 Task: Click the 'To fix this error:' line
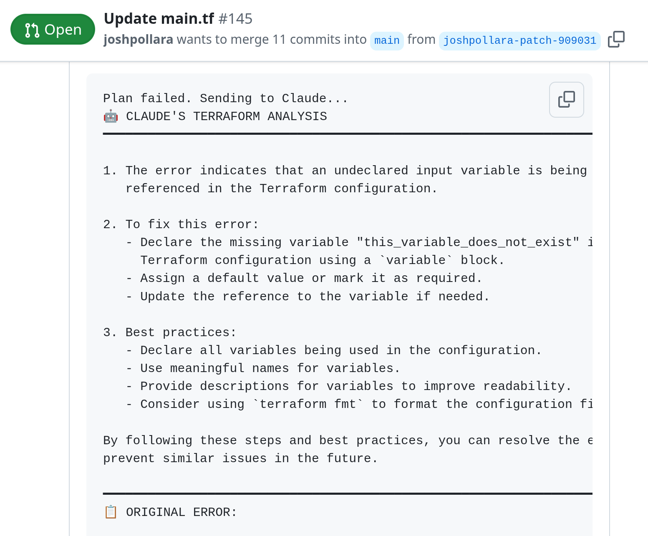tap(192, 224)
